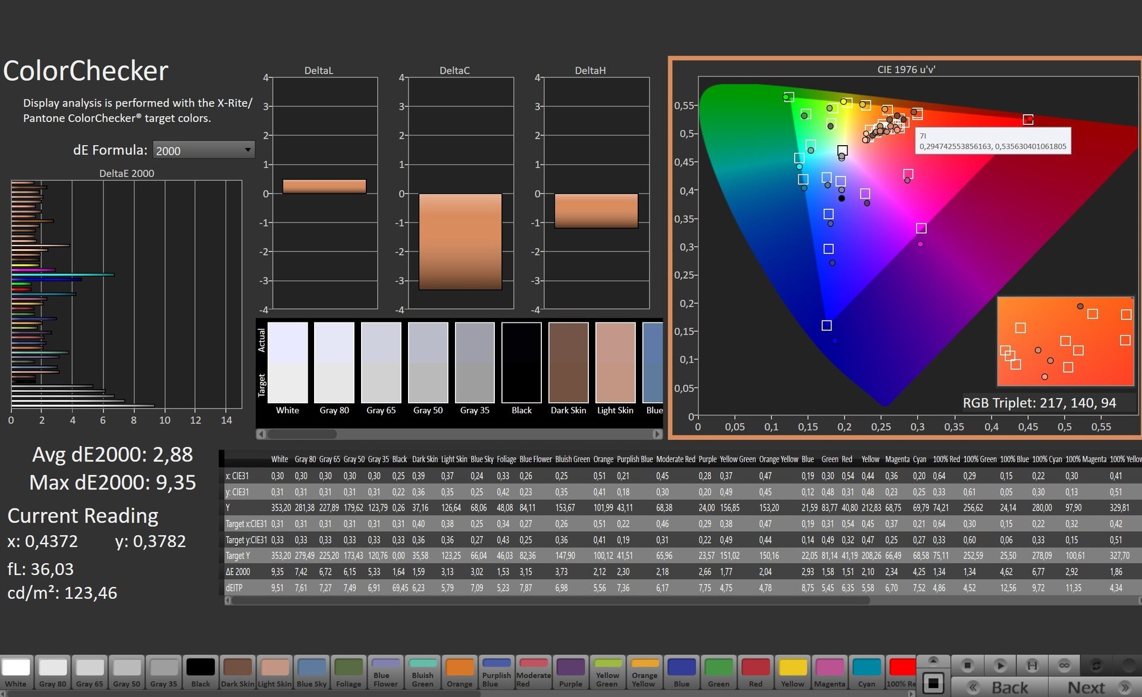This screenshot has width=1142, height=697.
Task: Click White's ΔE 2000 value 9,35 in table
Action: (277, 572)
